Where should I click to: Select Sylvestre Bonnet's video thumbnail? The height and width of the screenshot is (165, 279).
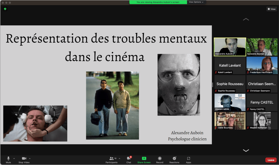[262, 47]
